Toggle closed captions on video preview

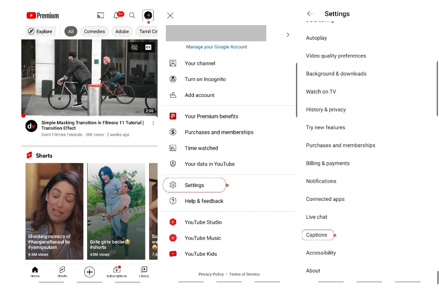(x=148, y=47)
